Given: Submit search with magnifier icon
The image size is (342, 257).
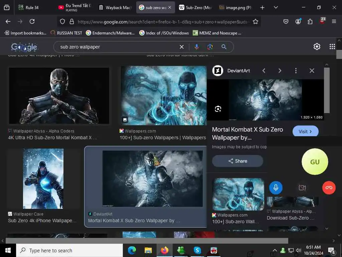Looking at the screenshot, I should [x=224, y=47].
